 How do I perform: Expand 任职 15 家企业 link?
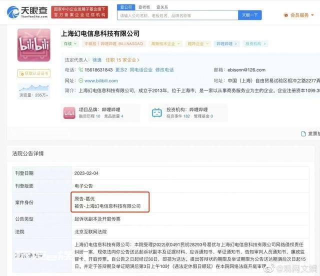click(x=122, y=60)
